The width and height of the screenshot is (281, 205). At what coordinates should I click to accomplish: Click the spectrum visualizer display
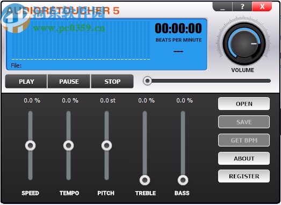pyautogui.click(x=81, y=40)
